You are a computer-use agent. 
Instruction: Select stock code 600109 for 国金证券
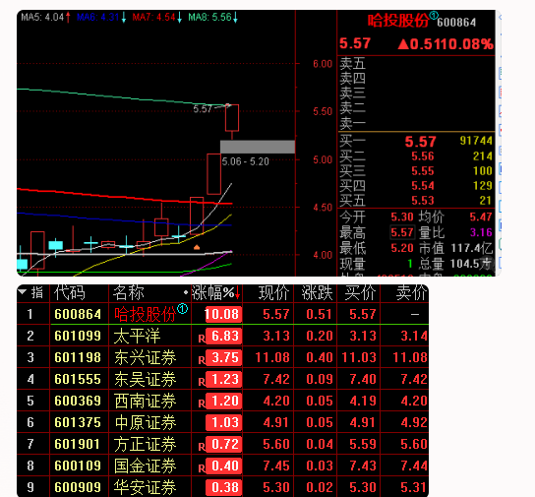78,466
